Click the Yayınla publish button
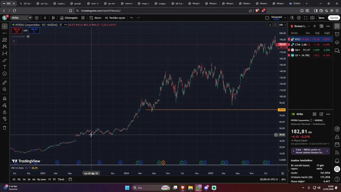The image size is (341, 192). 334,18
